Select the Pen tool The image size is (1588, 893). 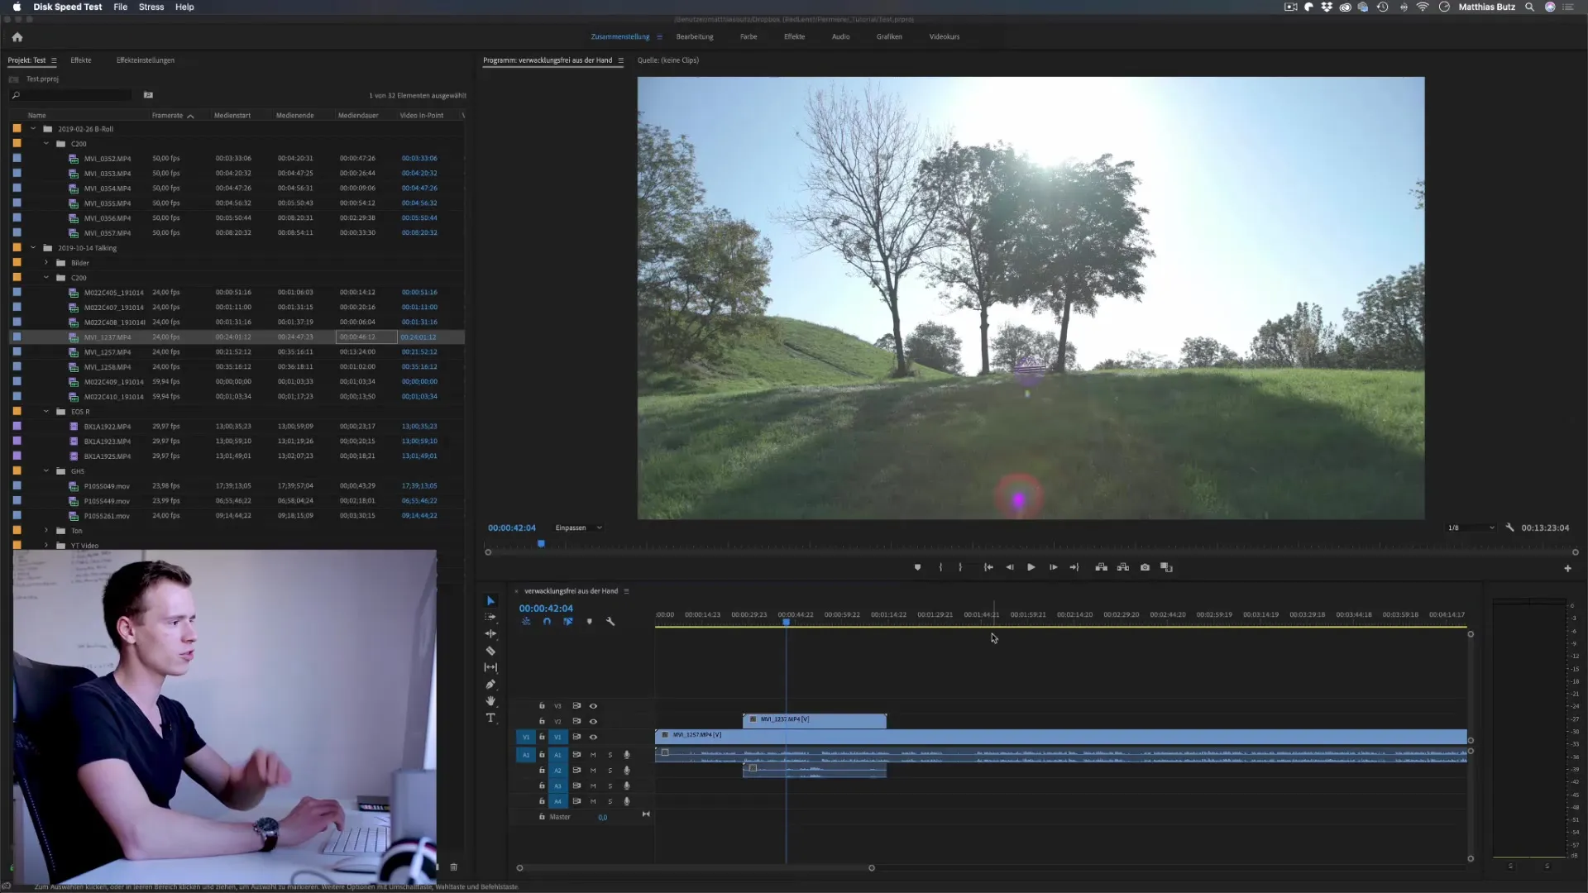(x=490, y=685)
